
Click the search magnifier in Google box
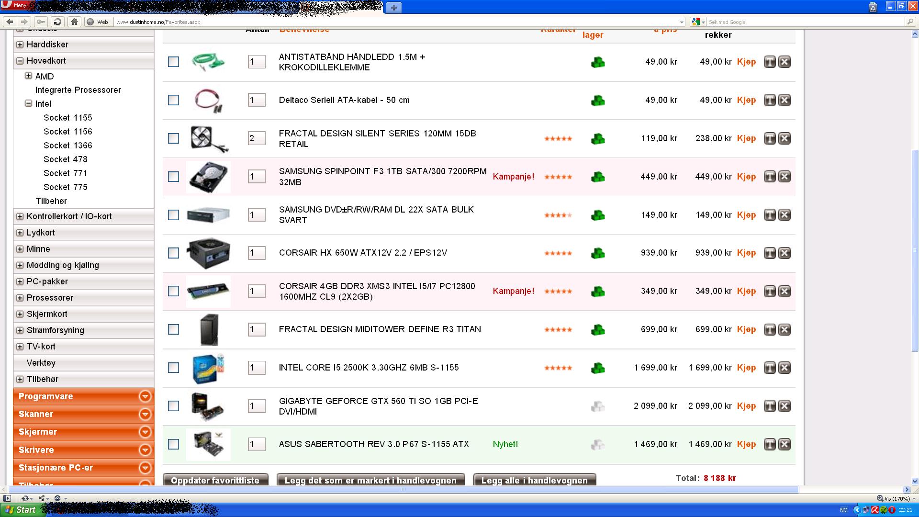pyautogui.click(x=909, y=22)
